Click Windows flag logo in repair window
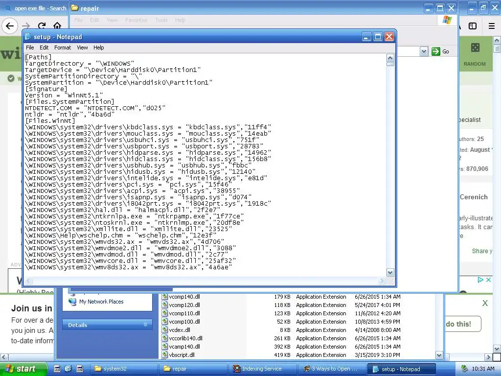The image size is (501, 376). pyautogui.click(x=447, y=20)
